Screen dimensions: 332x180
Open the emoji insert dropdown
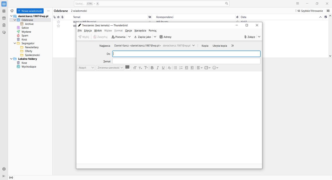[x=215, y=68]
